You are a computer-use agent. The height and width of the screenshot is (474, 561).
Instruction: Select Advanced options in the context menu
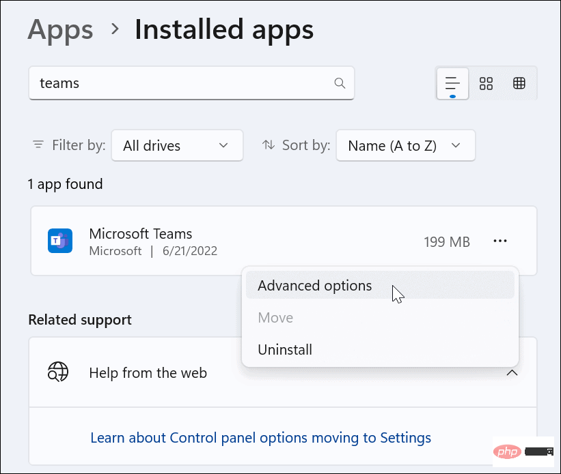point(380,285)
